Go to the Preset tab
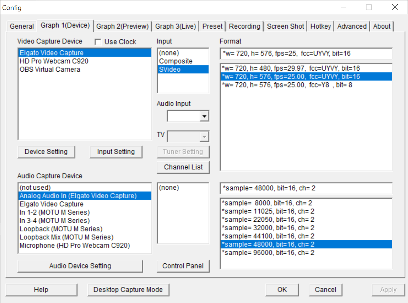The image size is (408, 303). pyautogui.click(x=212, y=26)
